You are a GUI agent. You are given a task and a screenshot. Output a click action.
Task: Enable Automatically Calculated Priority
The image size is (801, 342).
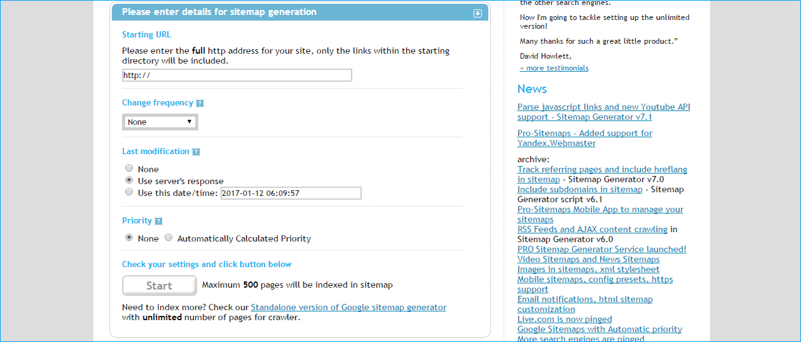(168, 238)
